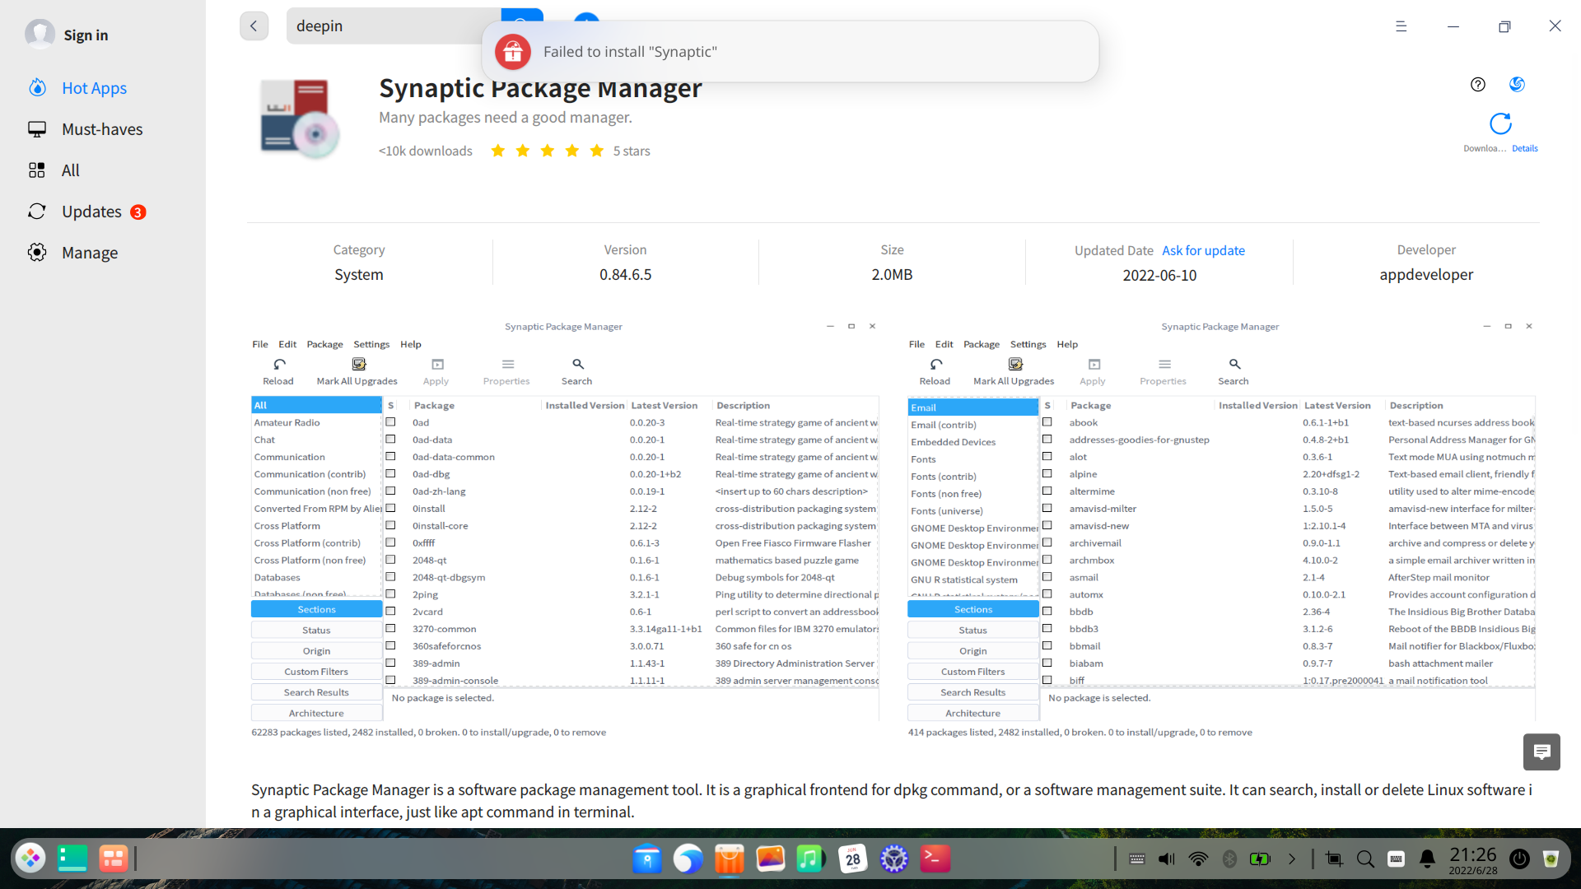
Task: Click the updated date 2022-06-10
Action: (x=1159, y=275)
